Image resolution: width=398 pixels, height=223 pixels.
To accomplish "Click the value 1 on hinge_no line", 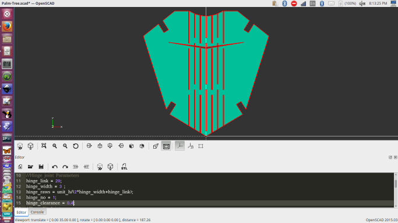I will [54, 197].
